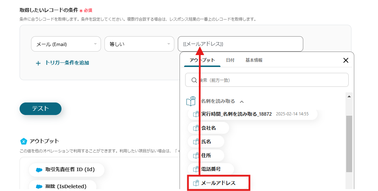The height and width of the screenshot is (191, 378).
Task: Open the メール (Email) field dropdown
Action: point(66,44)
